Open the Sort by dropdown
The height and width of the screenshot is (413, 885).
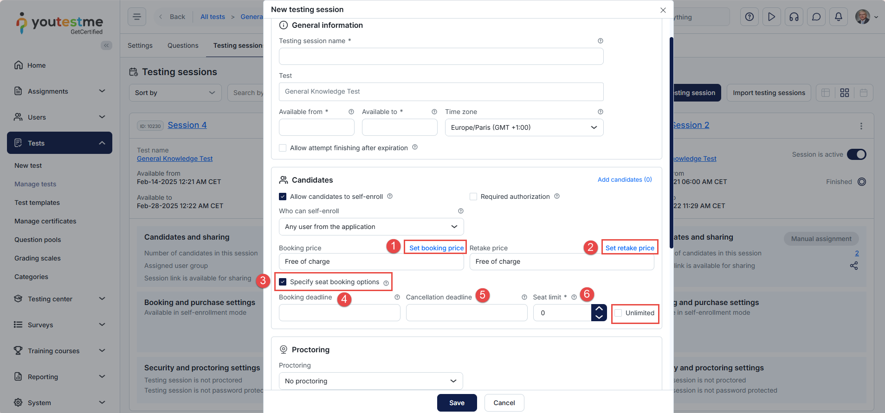click(175, 93)
